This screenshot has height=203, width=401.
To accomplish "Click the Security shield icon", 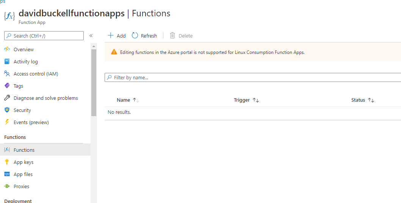I will pyautogui.click(x=7, y=110).
